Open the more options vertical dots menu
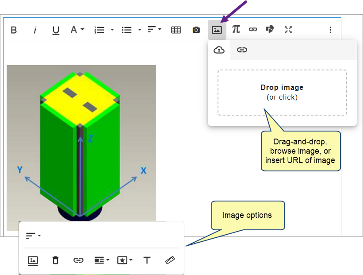363x275 pixels. coord(330,30)
